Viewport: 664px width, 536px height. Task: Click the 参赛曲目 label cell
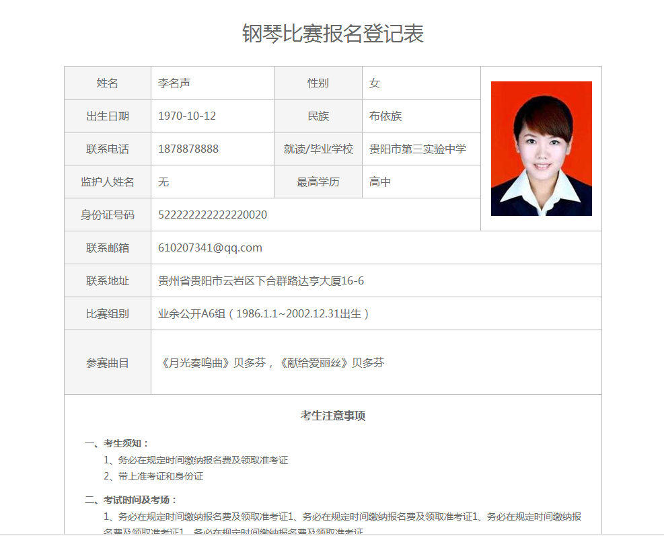click(x=108, y=362)
